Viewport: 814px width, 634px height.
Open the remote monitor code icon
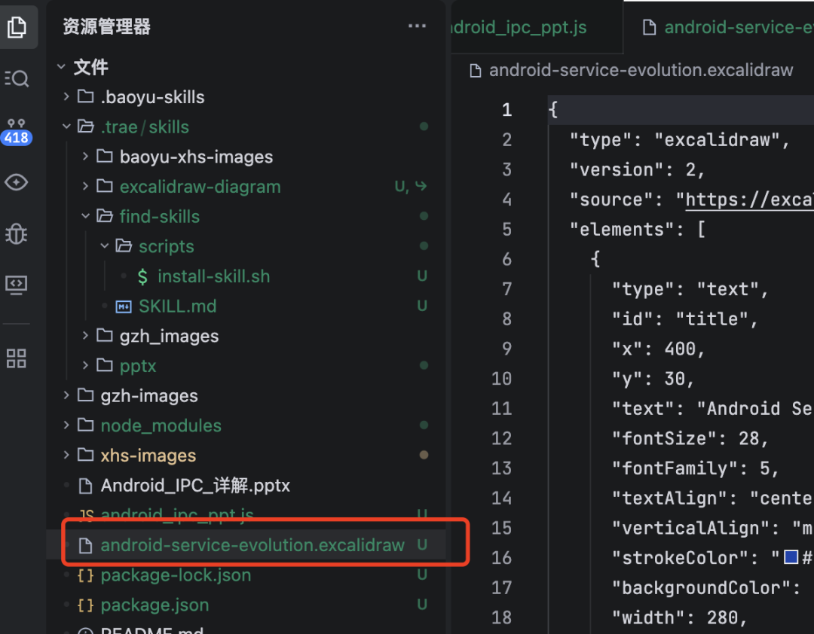coord(17,285)
